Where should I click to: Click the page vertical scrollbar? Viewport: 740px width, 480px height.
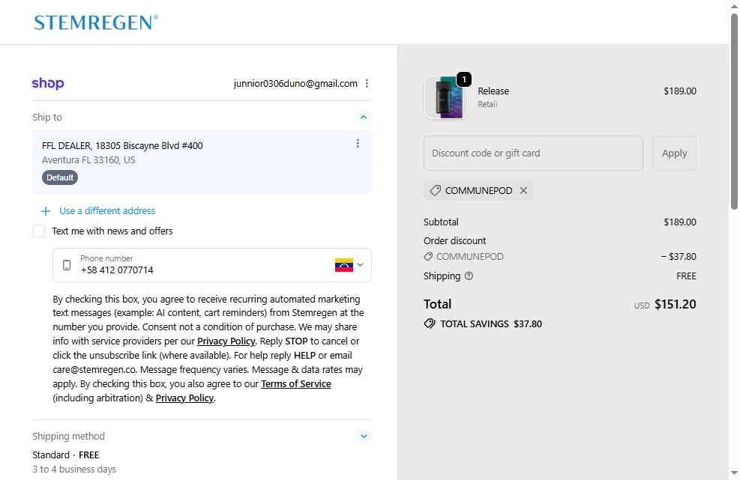[734, 112]
